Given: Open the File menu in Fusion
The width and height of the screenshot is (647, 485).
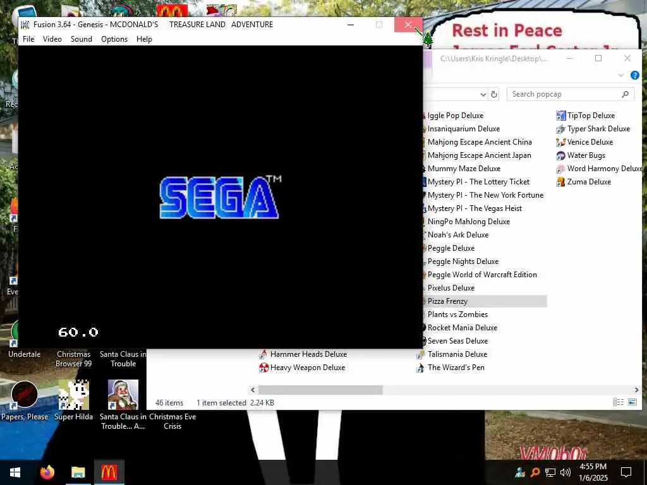Looking at the screenshot, I should (x=28, y=39).
